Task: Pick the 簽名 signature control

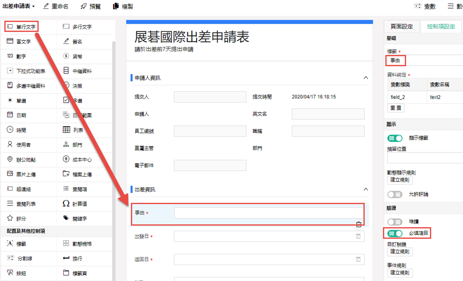Action: click(x=66, y=42)
